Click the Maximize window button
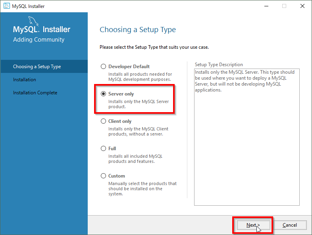Viewport: 312px width, 235px height. coord(284,6)
